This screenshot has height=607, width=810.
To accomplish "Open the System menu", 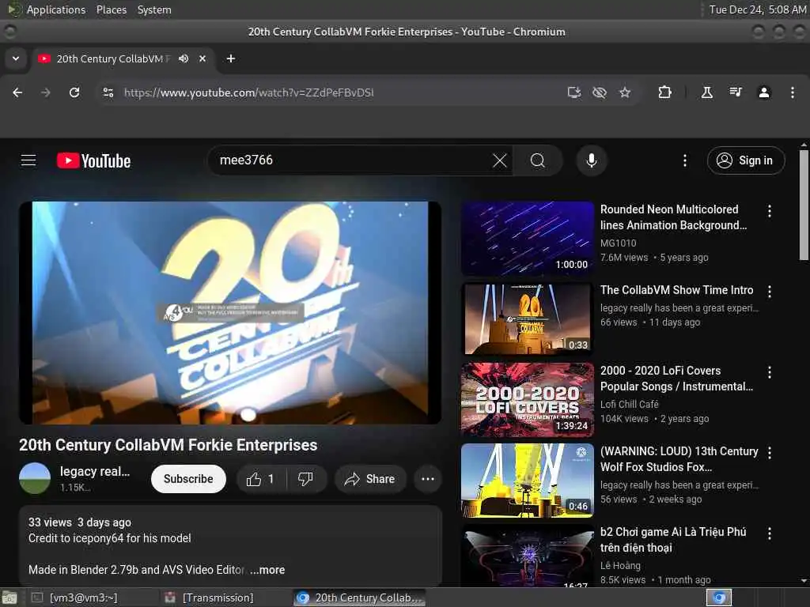I will coord(154,9).
